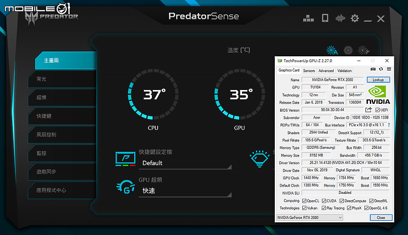Toggle the OpenGL 4.6 checkbox
The height and width of the screenshot is (235, 408).
[x=366, y=208]
